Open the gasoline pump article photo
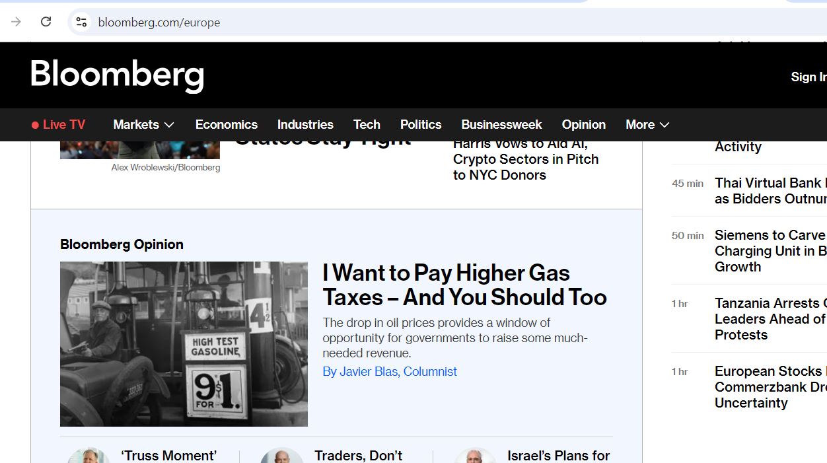The height and width of the screenshot is (463, 827). [x=184, y=343]
